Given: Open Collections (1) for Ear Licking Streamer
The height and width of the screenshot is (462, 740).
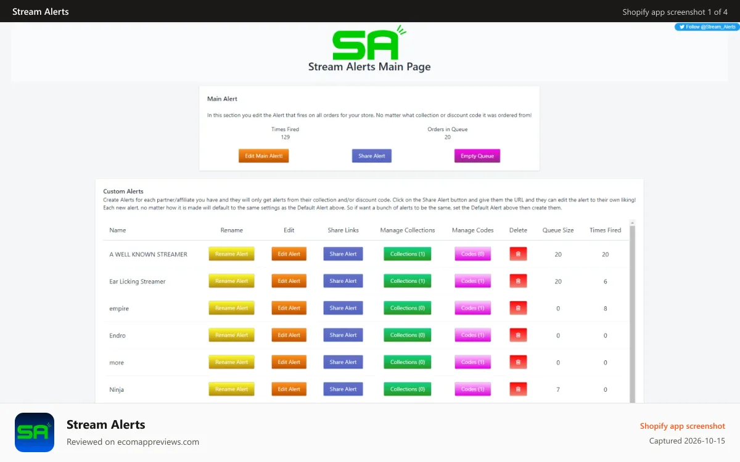Looking at the screenshot, I should tap(408, 281).
